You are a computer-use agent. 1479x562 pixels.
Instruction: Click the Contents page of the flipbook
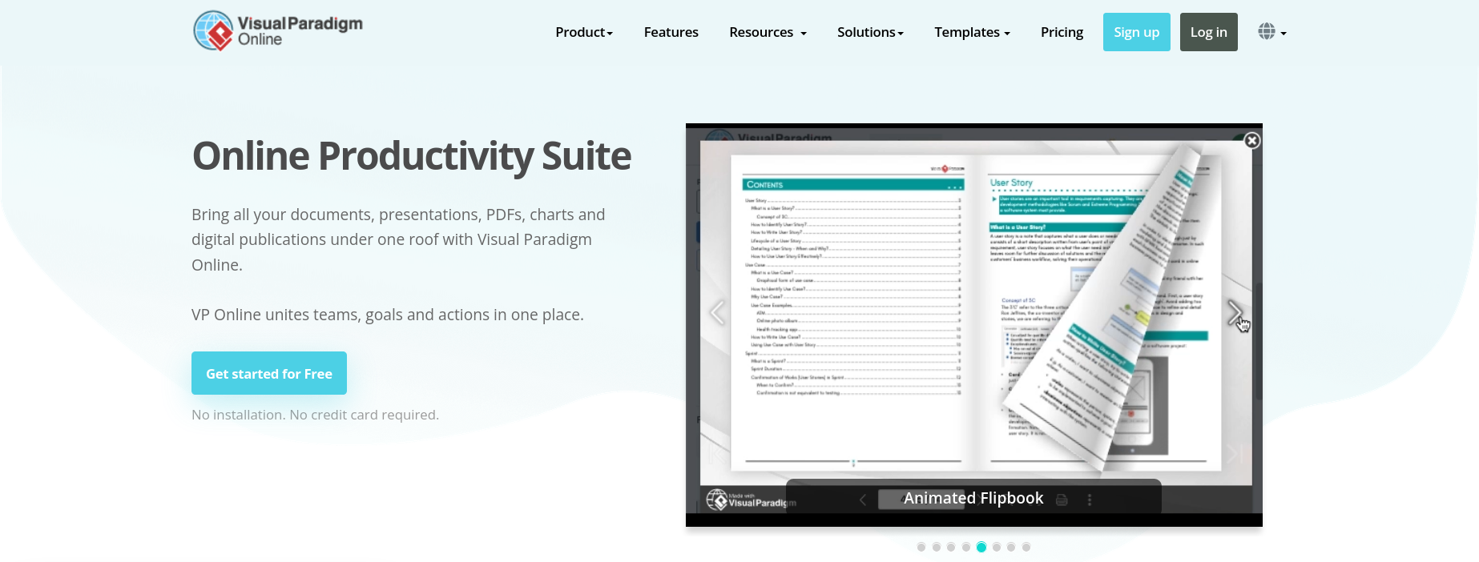[852, 312]
